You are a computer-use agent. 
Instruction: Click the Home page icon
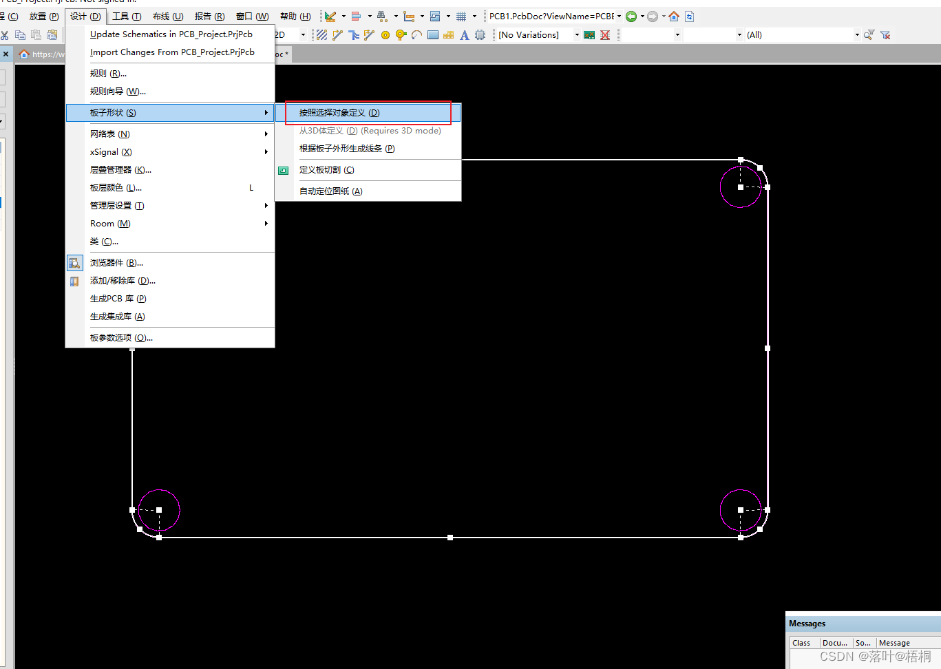[x=674, y=17]
